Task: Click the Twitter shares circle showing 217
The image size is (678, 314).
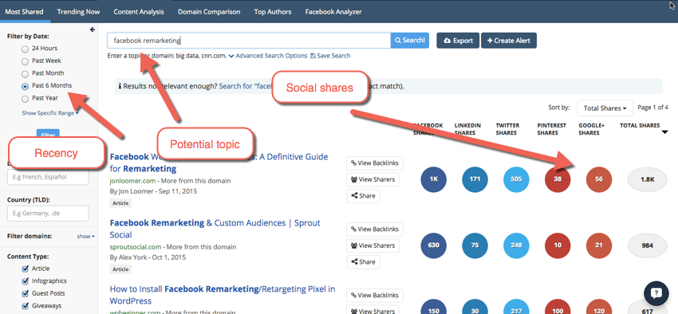Action: click(x=516, y=307)
